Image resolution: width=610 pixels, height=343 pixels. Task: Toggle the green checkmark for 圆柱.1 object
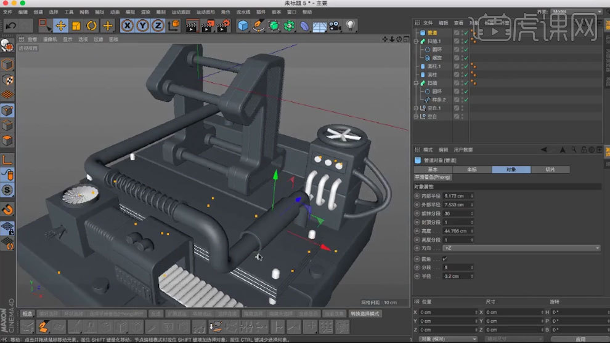(x=465, y=66)
